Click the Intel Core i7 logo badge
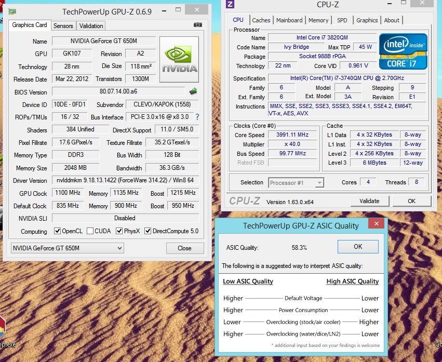This screenshot has height=362, width=442. pyautogui.click(x=403, y=51)
